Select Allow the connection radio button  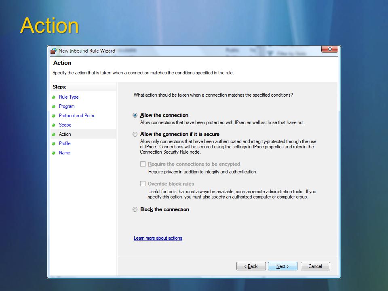135,115
